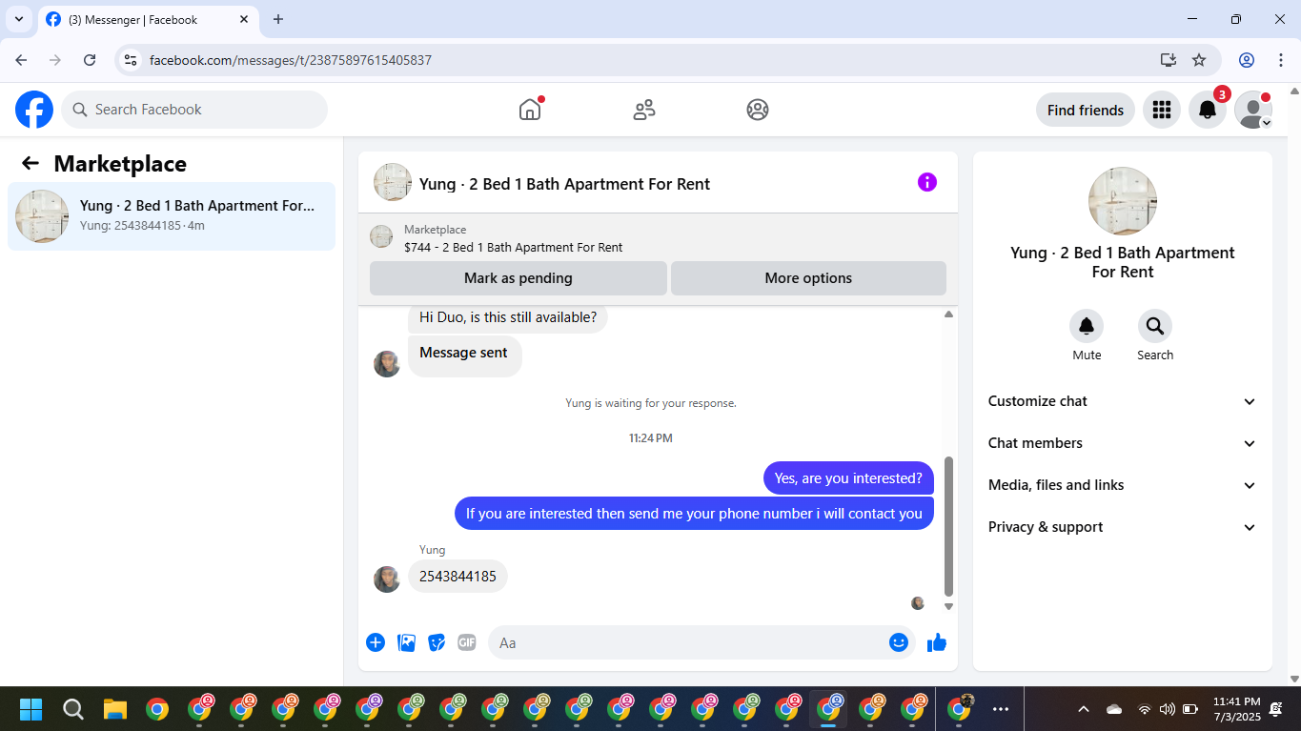The image size is (1301, 731).
Task: View site information icon in address bar
Action: click(x=132, y=60)
